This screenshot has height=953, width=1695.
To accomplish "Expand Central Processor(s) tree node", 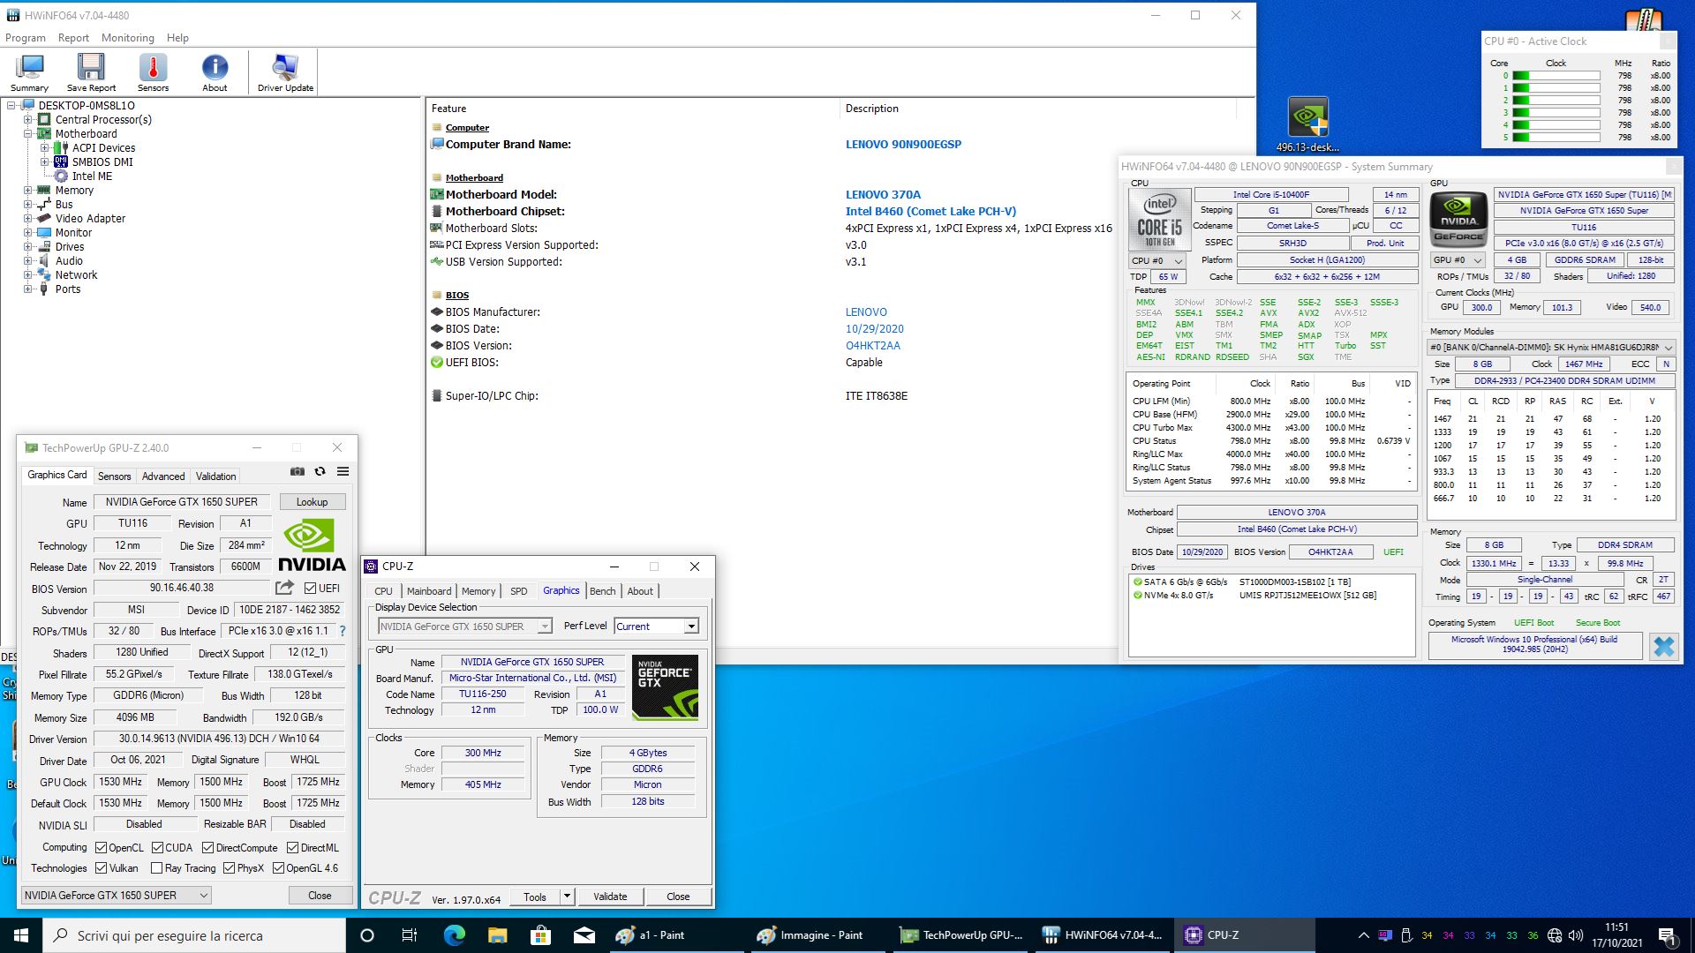I will [27, 120].
